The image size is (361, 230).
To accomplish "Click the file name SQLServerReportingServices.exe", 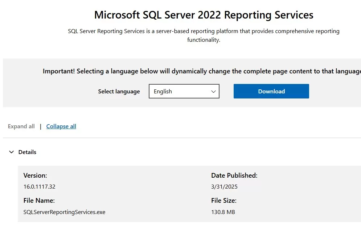I will point(64,212).
